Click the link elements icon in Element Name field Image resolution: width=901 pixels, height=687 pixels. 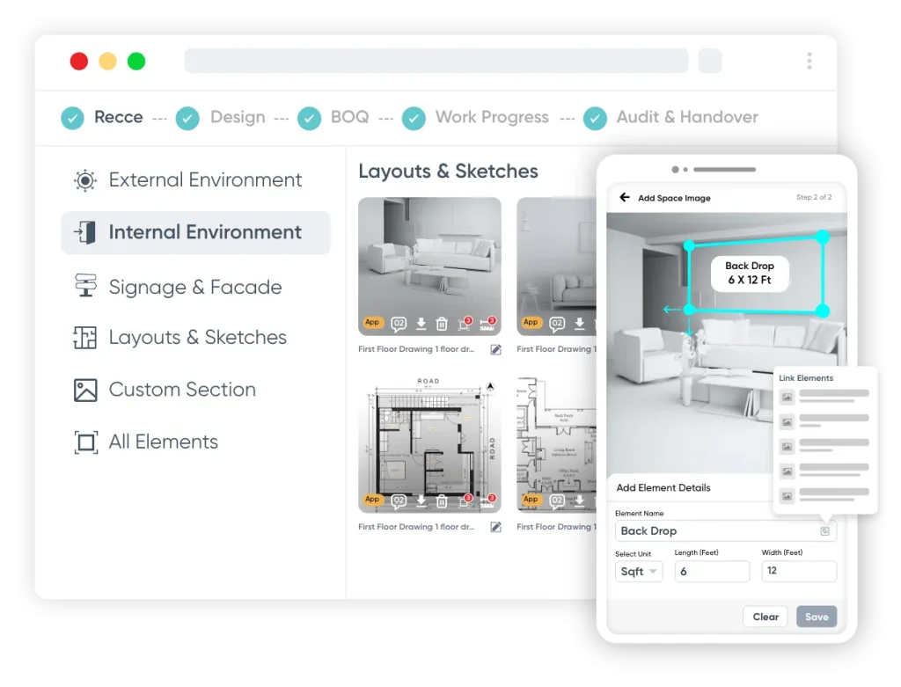tap(824, 531)
